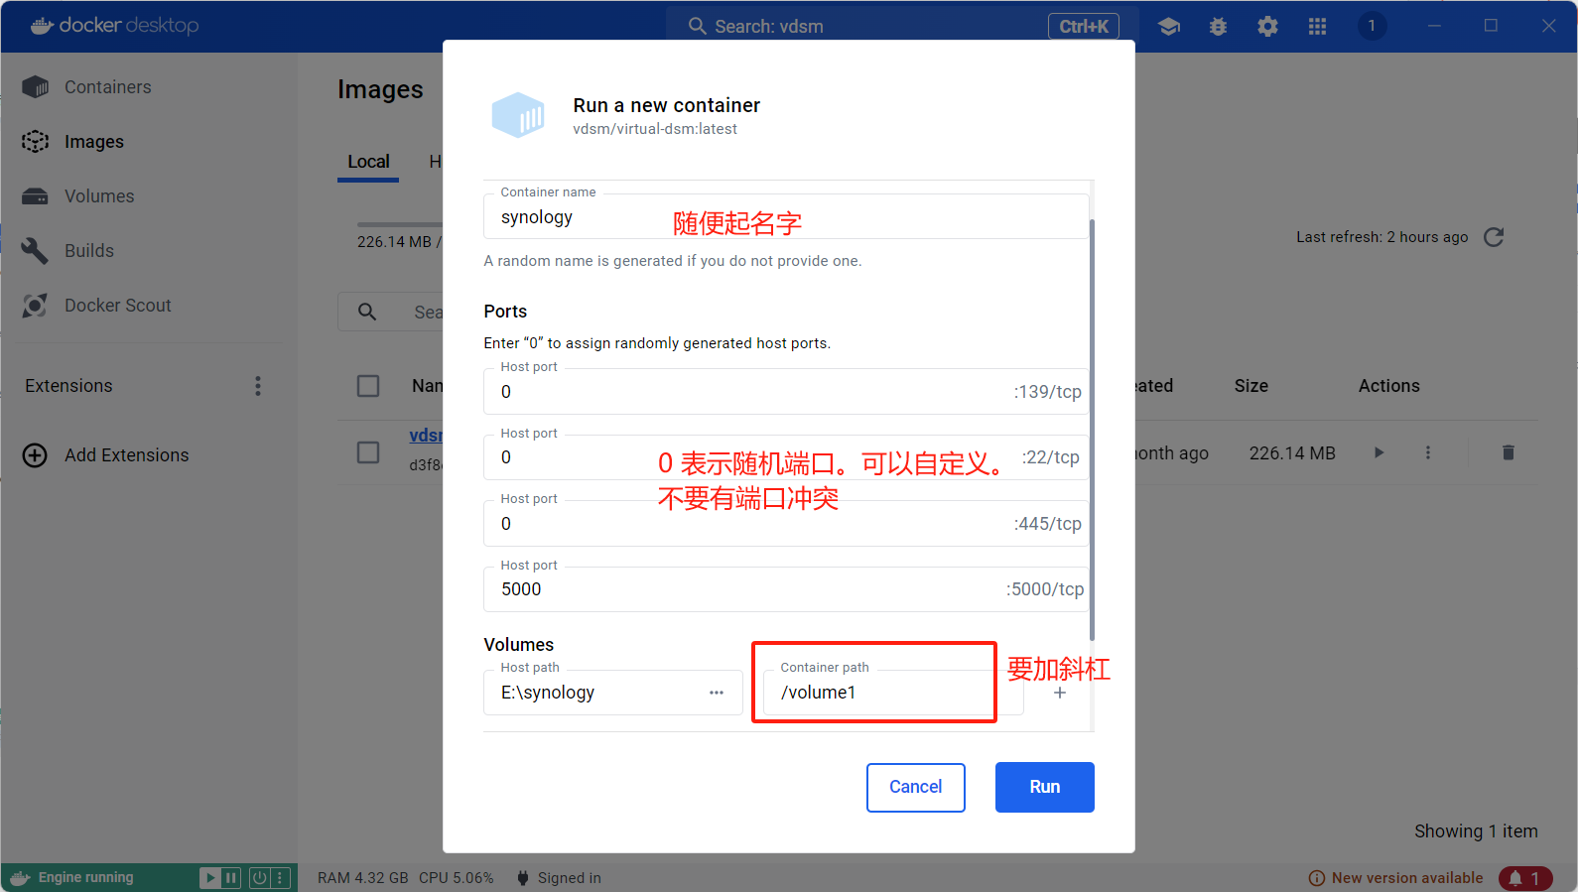Viewport: 1578px width, 892px height.
Task: Click the search magnifier in Images
Action: pos(367,312)
